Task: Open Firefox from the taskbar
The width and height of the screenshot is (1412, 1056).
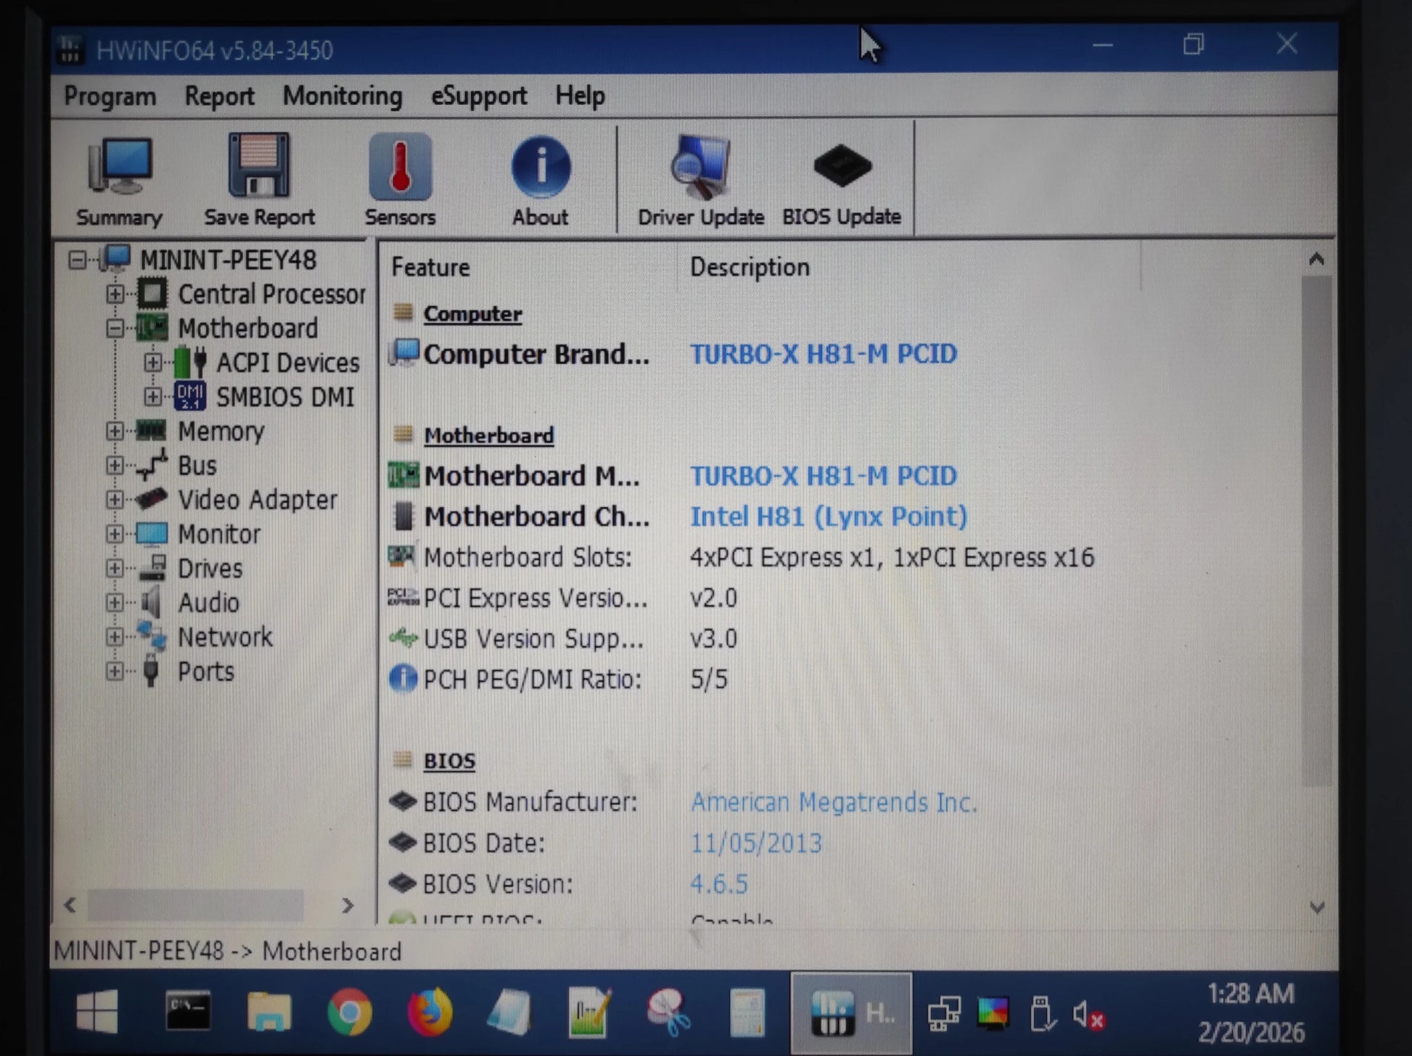Action: click(x=430, y=1012)
